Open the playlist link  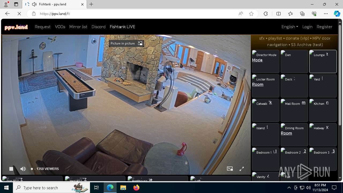pos(275,38)
